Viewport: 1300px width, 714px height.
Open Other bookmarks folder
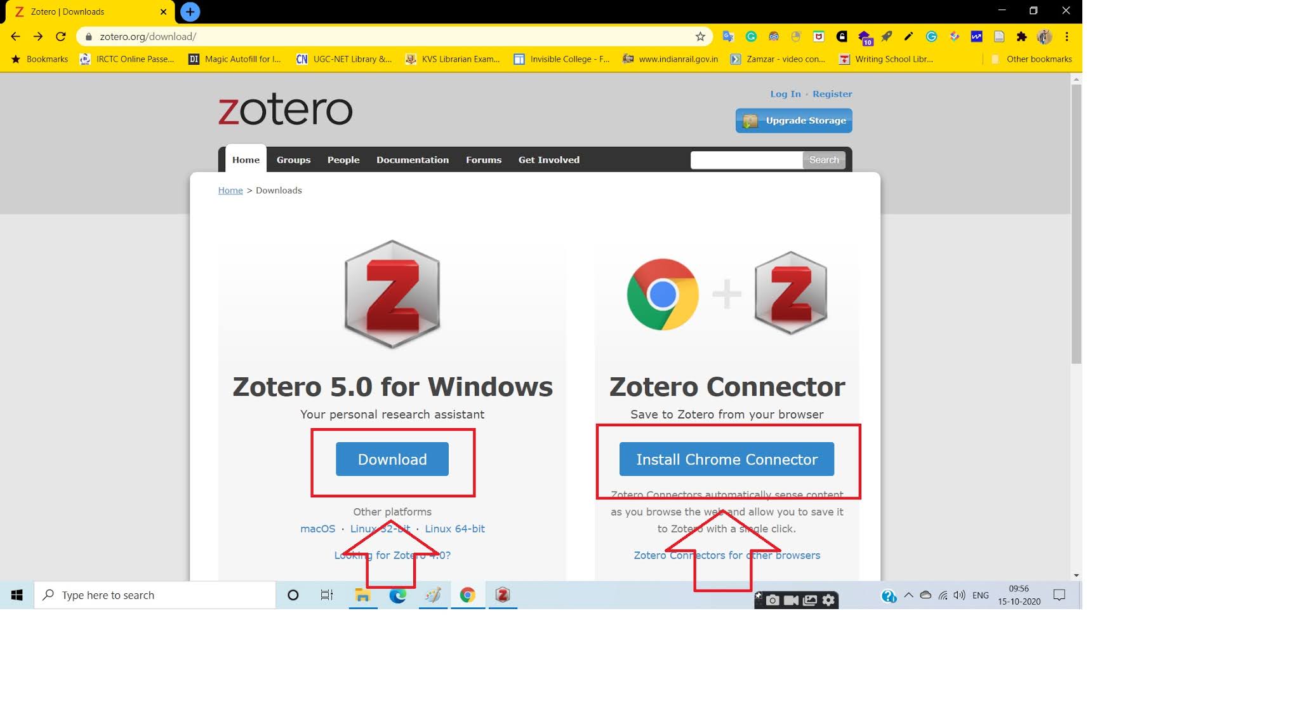point(1031,58)
